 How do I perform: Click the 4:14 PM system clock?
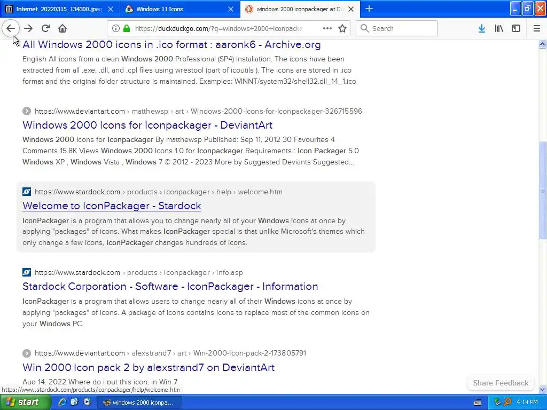pyautogui.click(x=527, y=403)
